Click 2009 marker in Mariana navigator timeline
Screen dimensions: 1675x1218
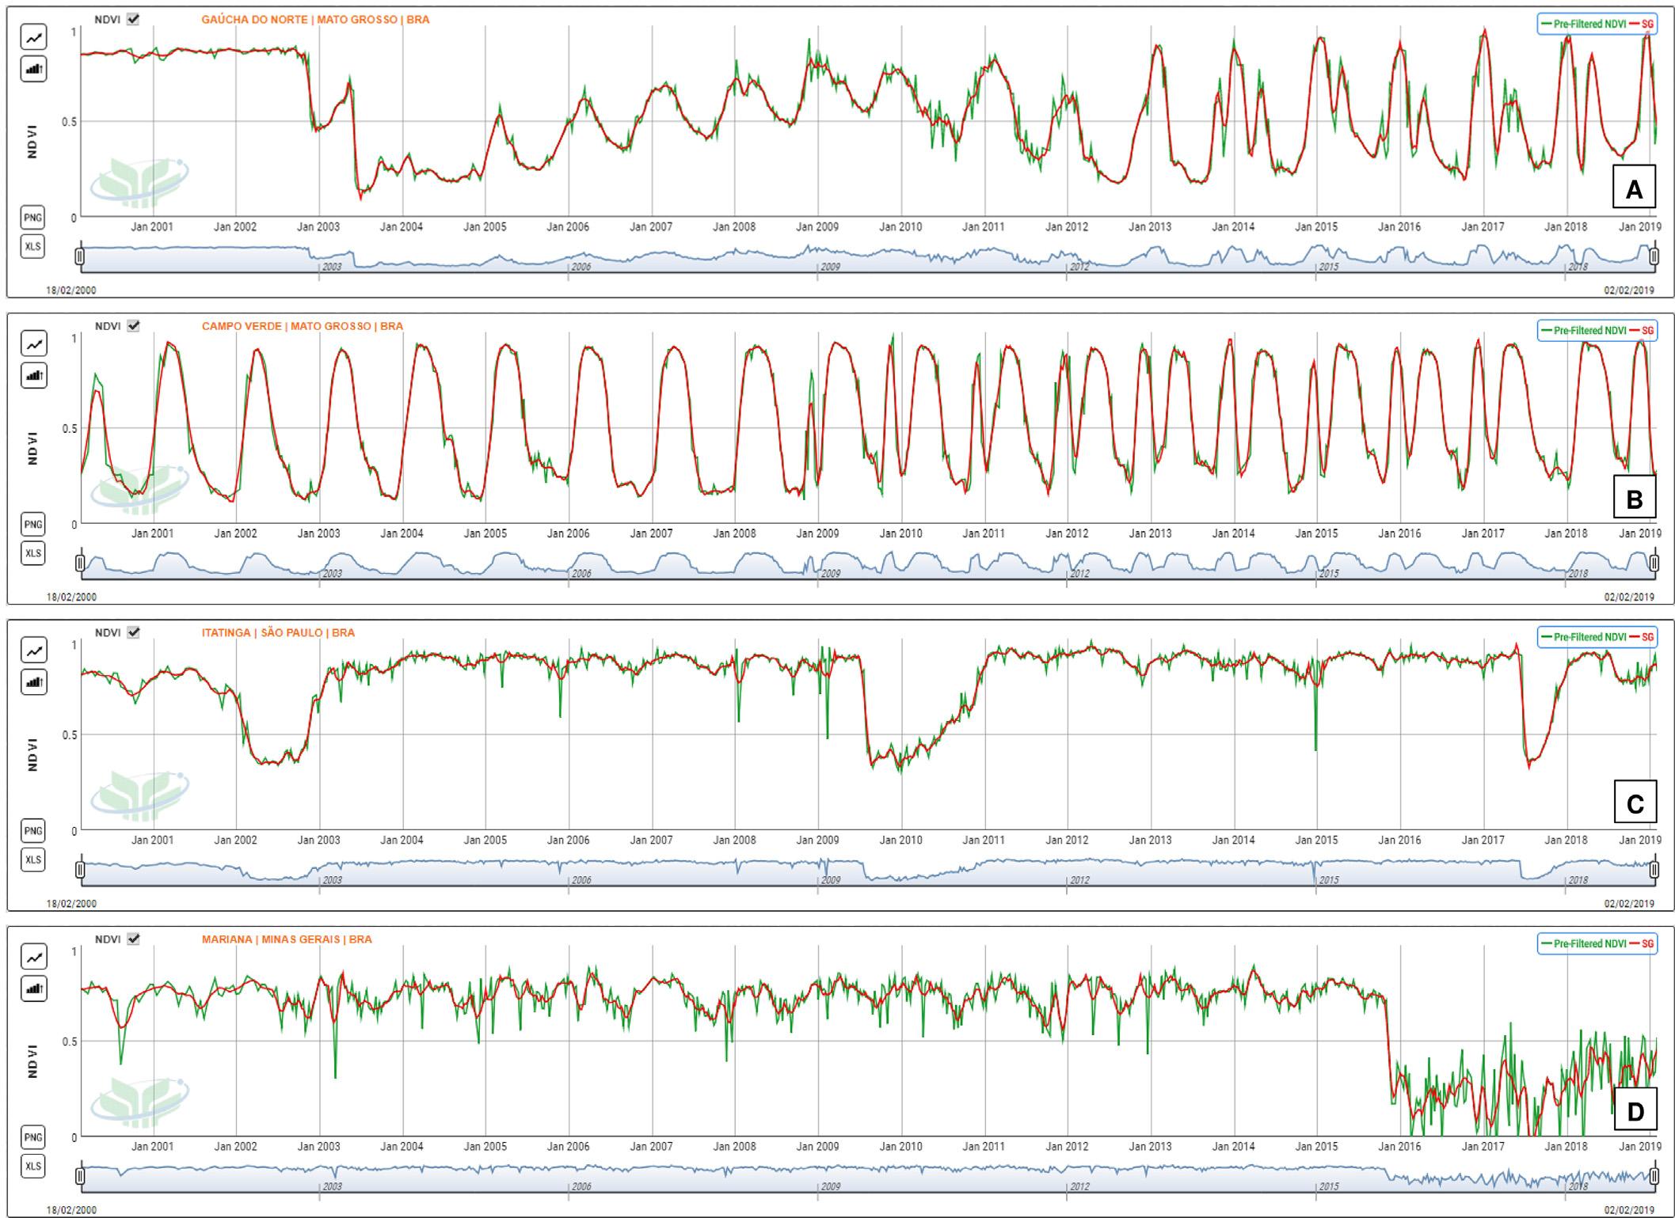tap(829, 1186)
